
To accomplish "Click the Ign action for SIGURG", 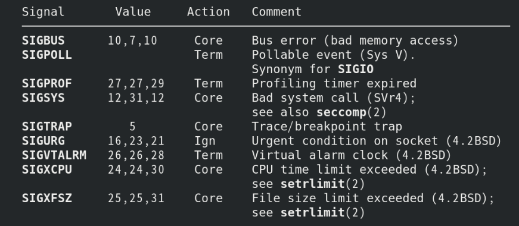I will pyautogui.click(x=204, y=141).
